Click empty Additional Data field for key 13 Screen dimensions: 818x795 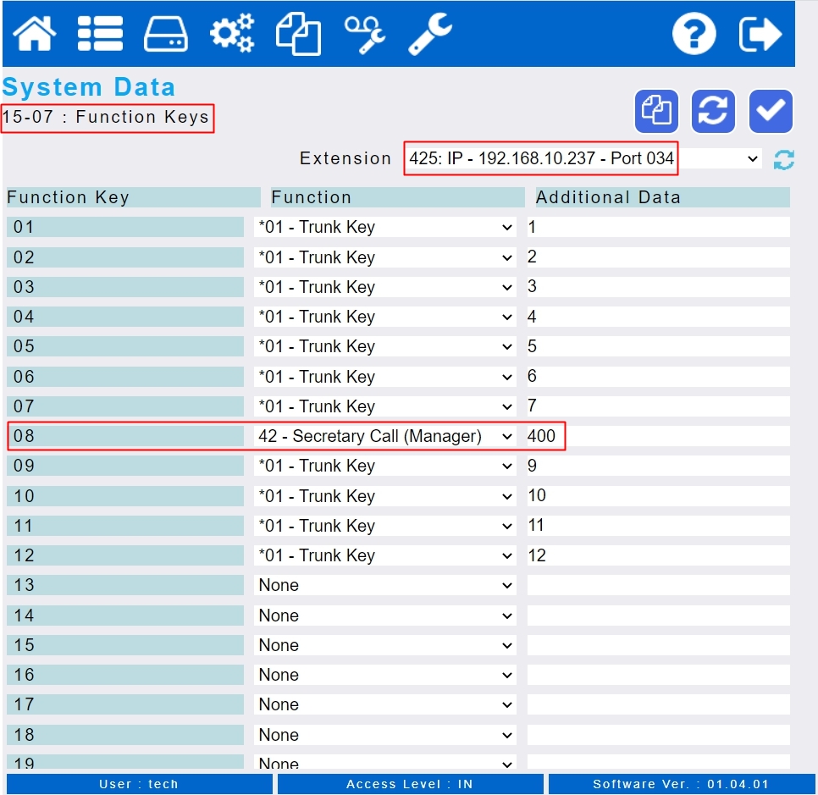tap(658, 585)
